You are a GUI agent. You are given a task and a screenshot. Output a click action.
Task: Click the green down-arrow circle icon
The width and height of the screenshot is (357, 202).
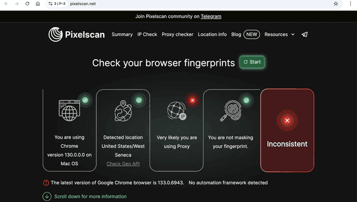point(47,197)
